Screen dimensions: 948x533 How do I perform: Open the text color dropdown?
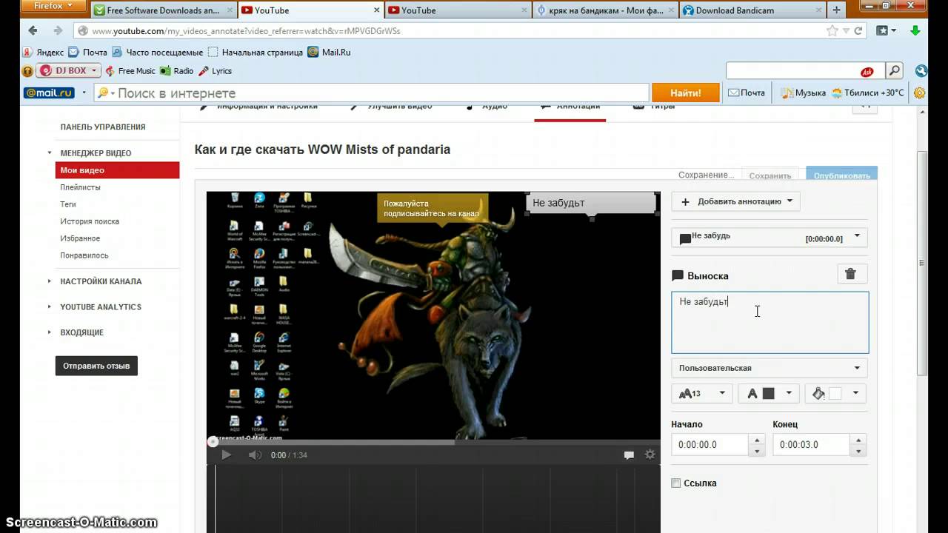click(769, 394)
